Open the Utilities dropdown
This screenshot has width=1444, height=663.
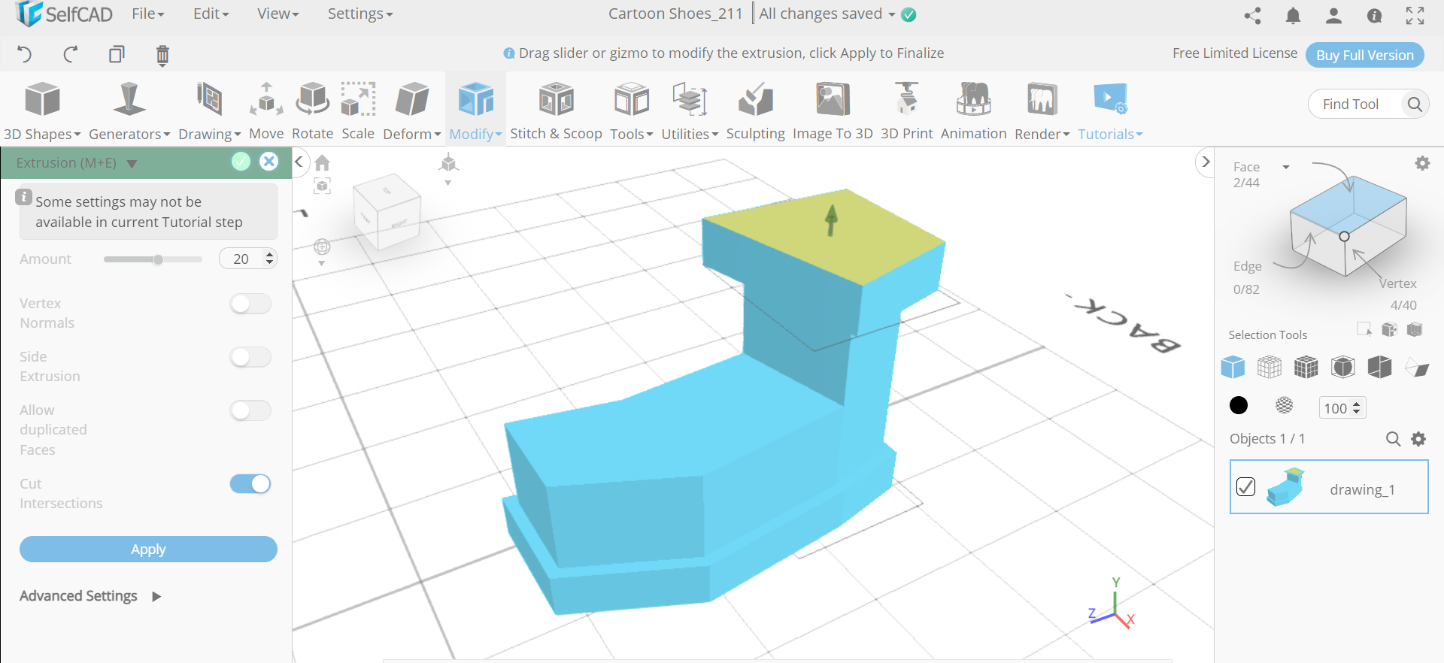690,111
